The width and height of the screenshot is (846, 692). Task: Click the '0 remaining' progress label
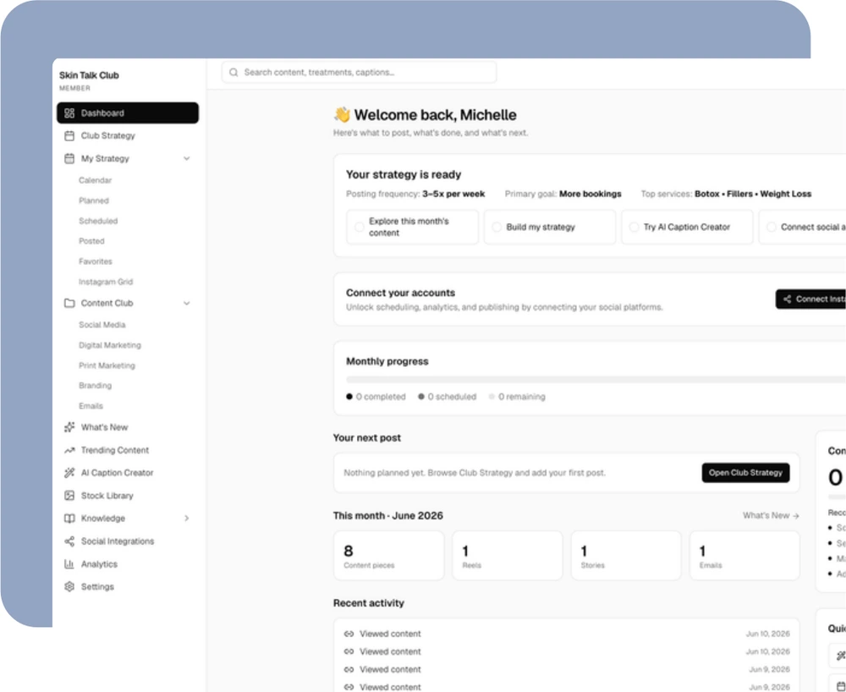tap(522, 397)
